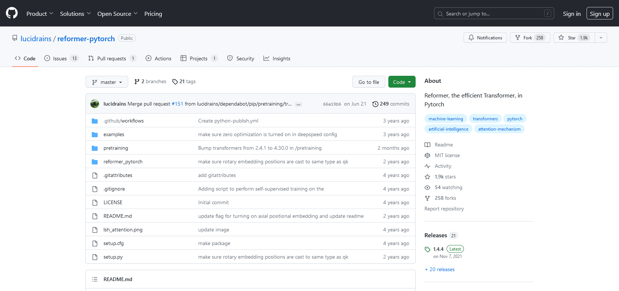Click the pulse icon next to Activity

coord(427,166)
